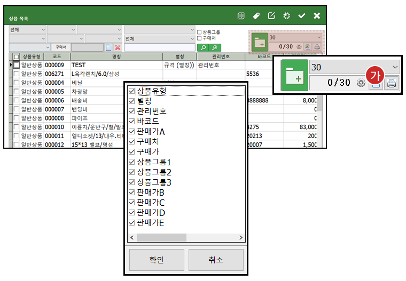The image size is (406, 281).
Task: Click the price tag icon in title bar
Action: pyautogui.click(x=256, y=16)
